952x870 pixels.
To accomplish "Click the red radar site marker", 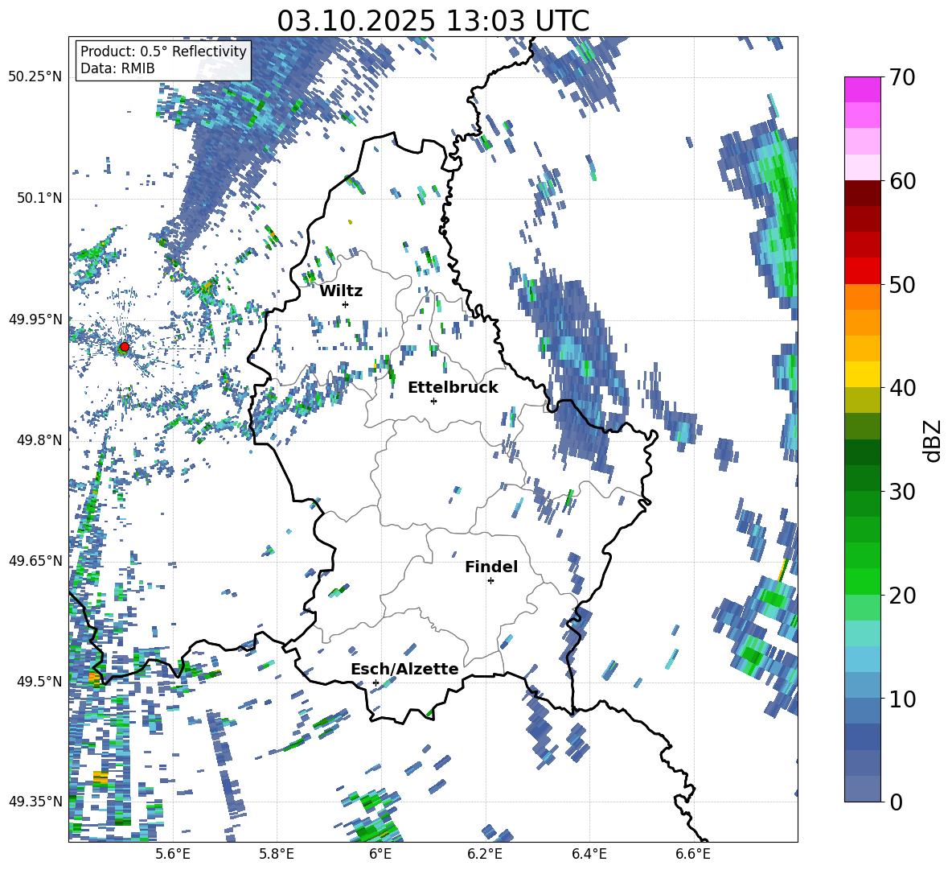I will click(x=125, y=347).
